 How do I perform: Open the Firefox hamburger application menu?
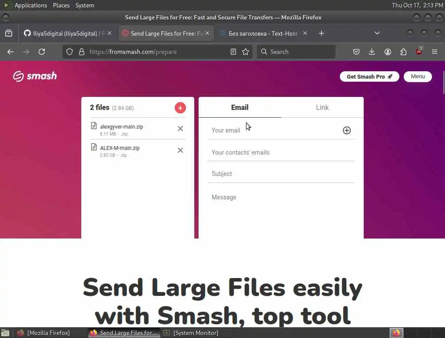pyautogui.click(x=435, y=52)
